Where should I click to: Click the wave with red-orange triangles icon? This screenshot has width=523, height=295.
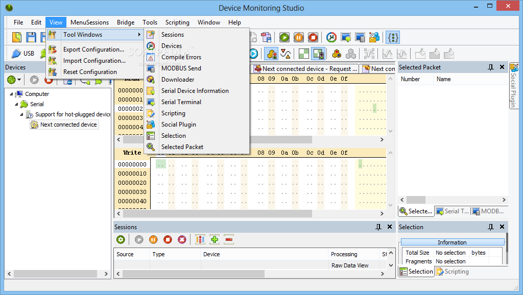pos(286,54)
